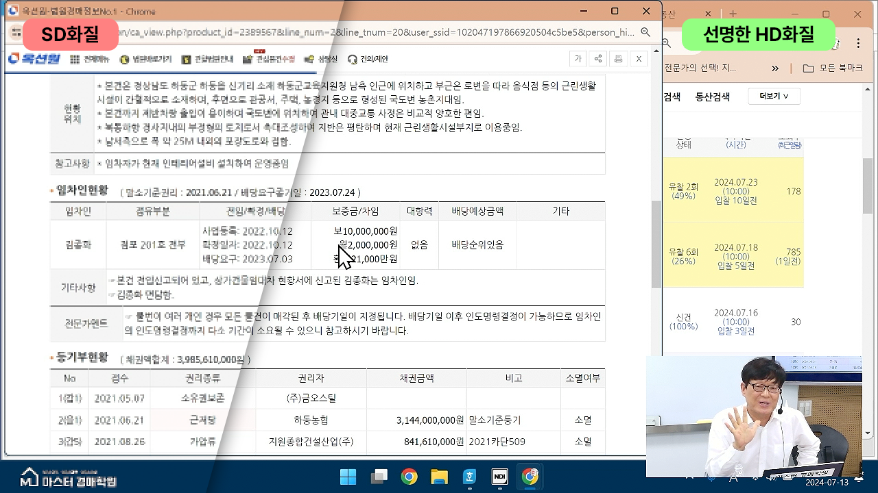The height and width of the screenshot is (493, 878).
Task: Open a new tab in the right Chrome window
Action: pyautogui.click(x=733, y=14)
